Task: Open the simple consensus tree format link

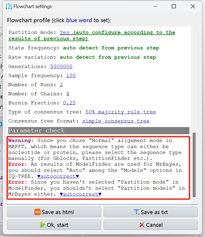Action: [x=116, y=121]
